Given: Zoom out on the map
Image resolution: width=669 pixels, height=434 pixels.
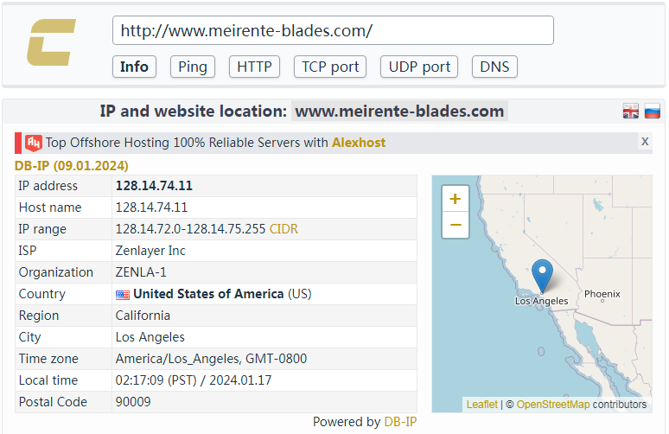Looking at the screenshot, I should (456, 225).
